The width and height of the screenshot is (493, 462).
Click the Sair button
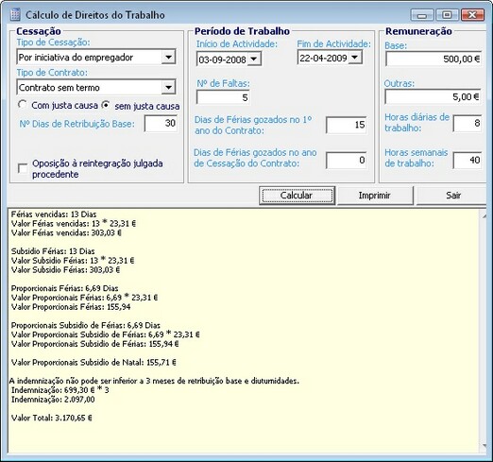tap(452, 196)
